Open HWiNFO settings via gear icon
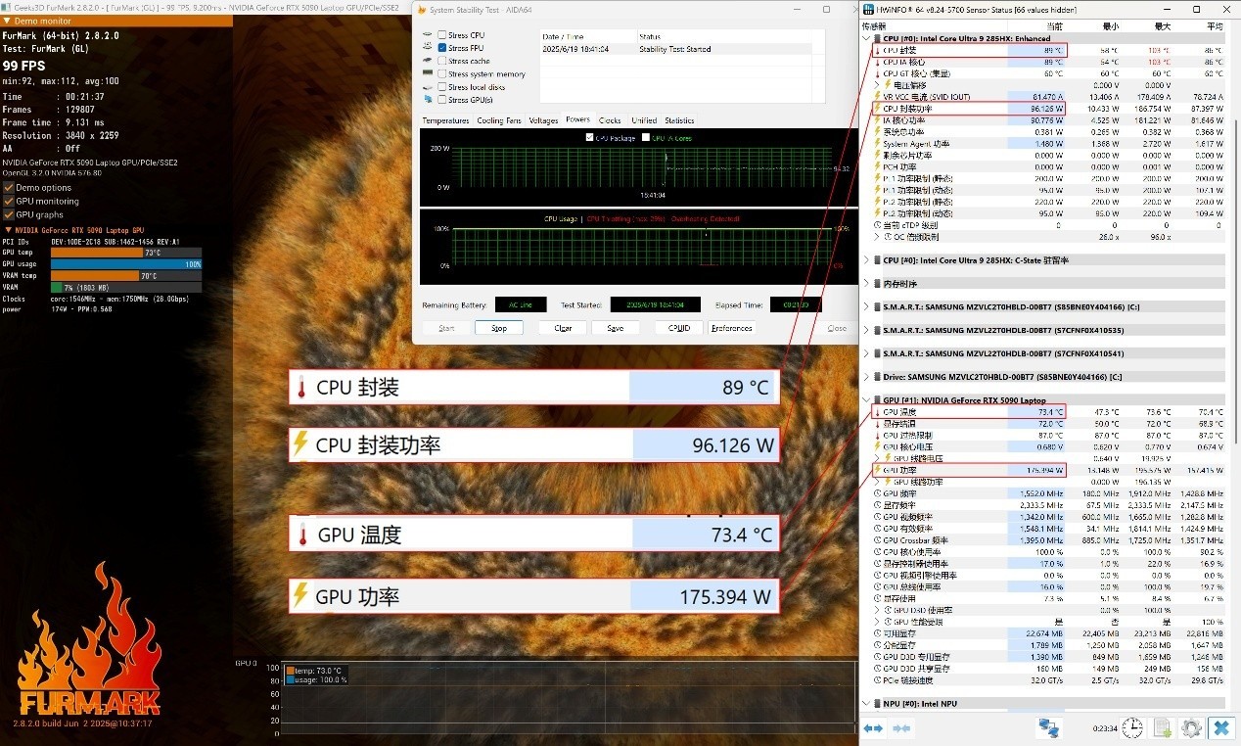Screen dimensions: 1241x746 (1192, 728)
